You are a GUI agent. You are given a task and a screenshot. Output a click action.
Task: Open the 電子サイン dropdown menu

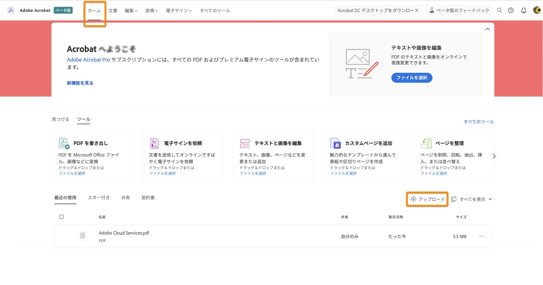179,11
